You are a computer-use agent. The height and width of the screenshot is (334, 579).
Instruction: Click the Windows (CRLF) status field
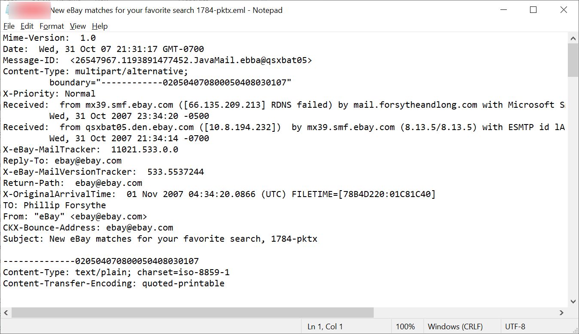coord(455,327)
